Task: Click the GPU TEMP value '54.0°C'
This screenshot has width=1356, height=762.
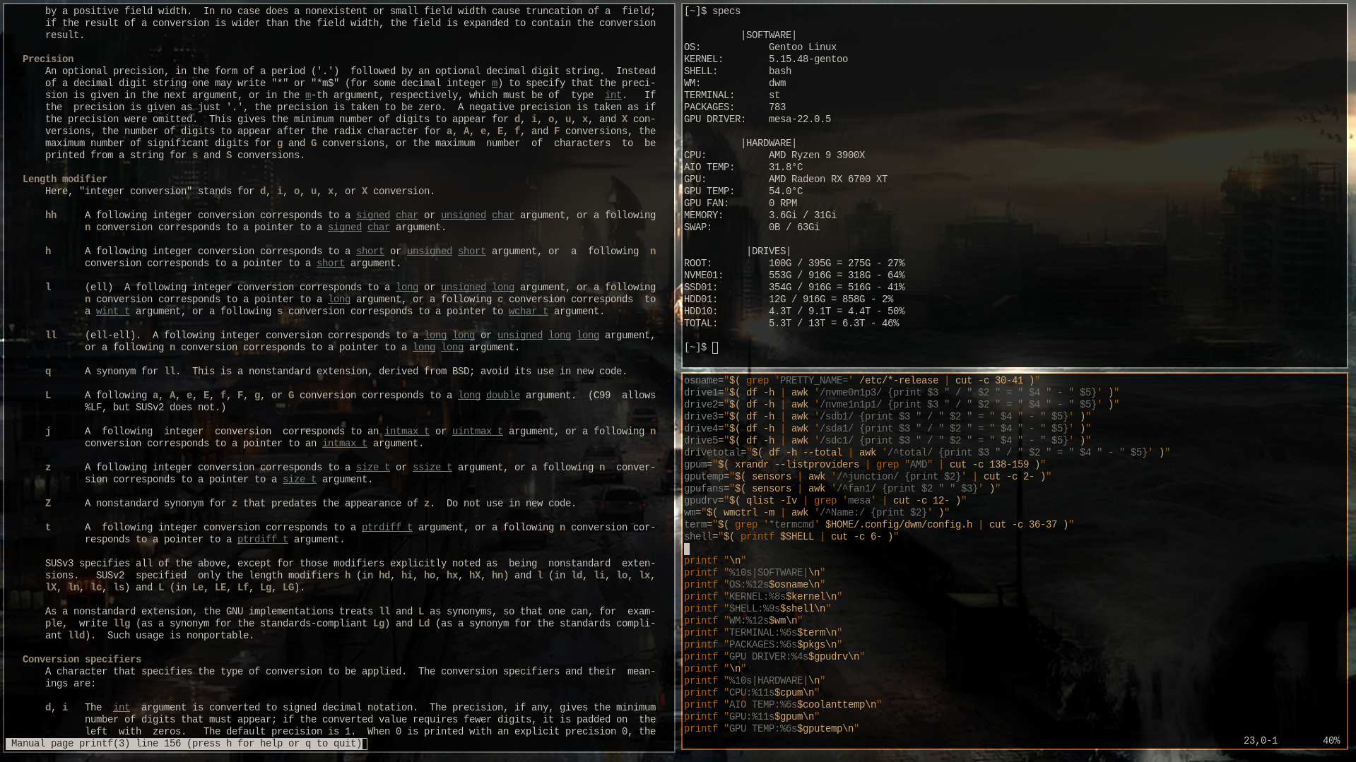Action: click(x=786, y=191)
